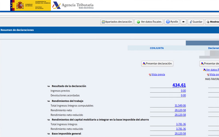Open Apartados declaración button
Image resolution: width=219 pixels, height=137 pixels.
click(x=117, y=22)
